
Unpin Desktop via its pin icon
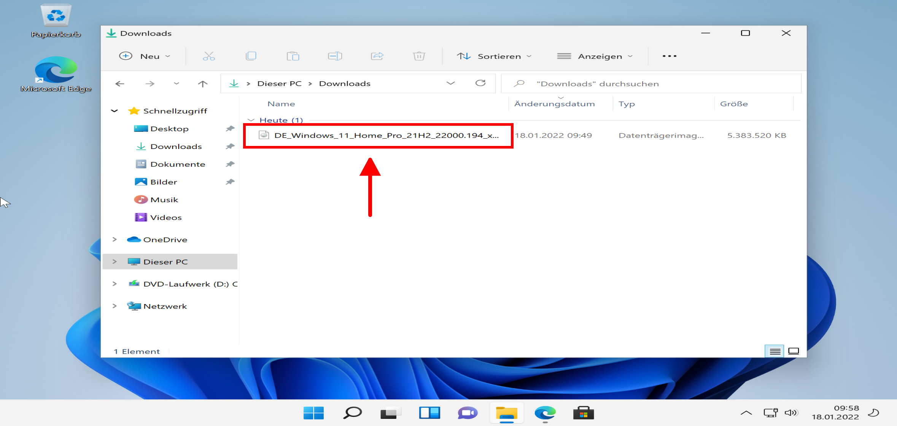pyautogui.click(x=230, y=129)
